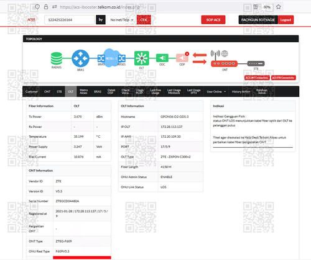
Task: Open the Usage PCRF tab
Action: click(x=139, y=91)
